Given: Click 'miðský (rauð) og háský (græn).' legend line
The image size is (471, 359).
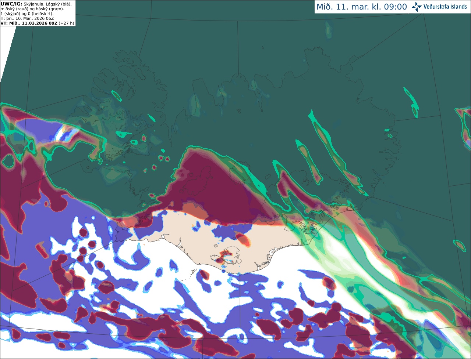Looking at the screenshot, I should click(32, 9).
